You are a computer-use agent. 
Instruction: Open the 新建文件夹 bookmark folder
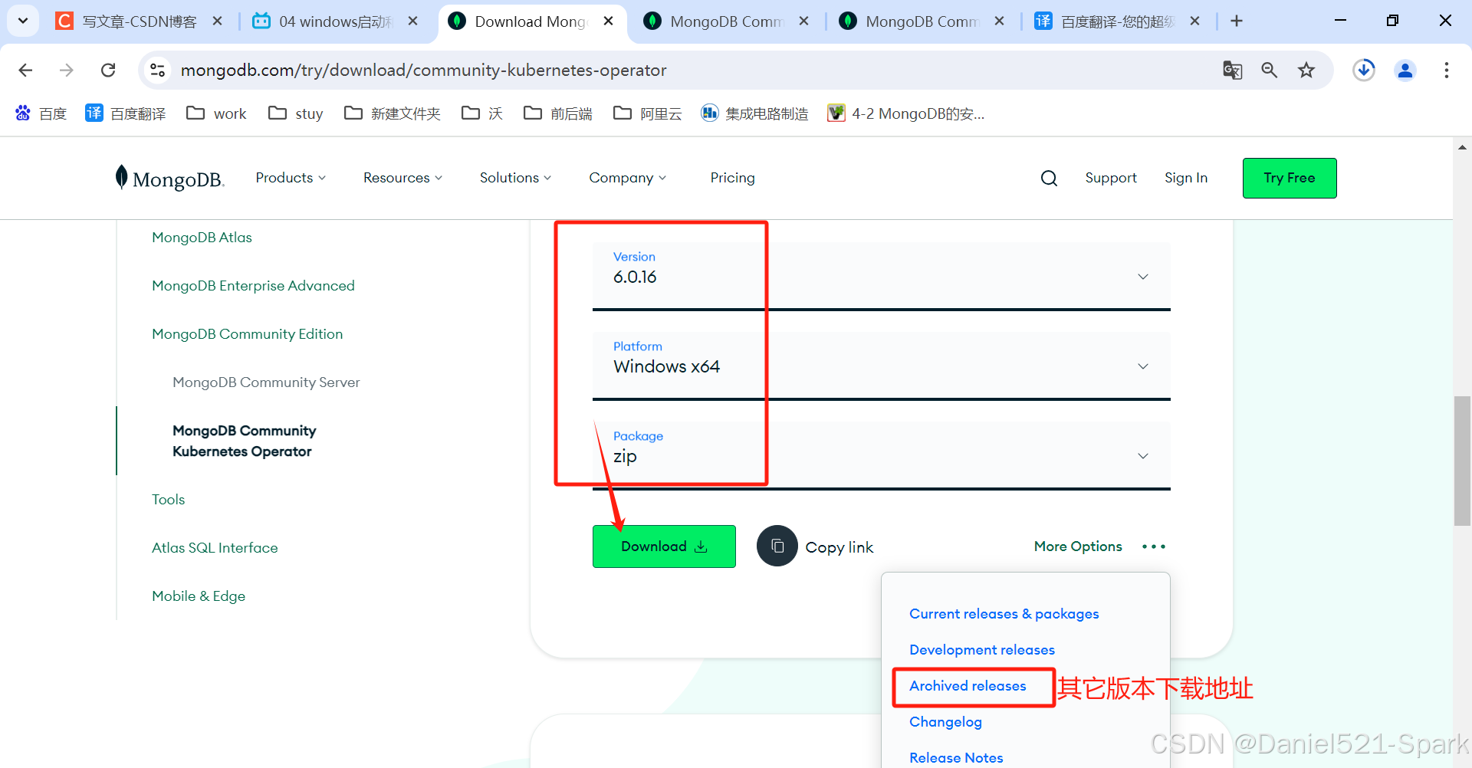(x=393, y=113)
